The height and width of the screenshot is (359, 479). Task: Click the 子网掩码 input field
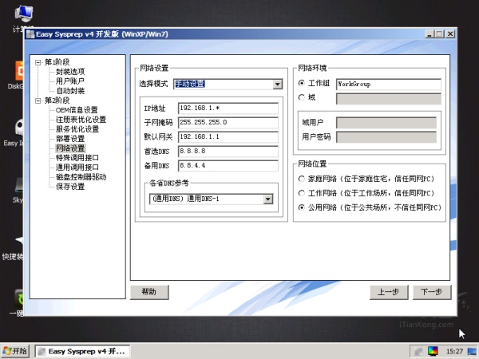[228, 122]
